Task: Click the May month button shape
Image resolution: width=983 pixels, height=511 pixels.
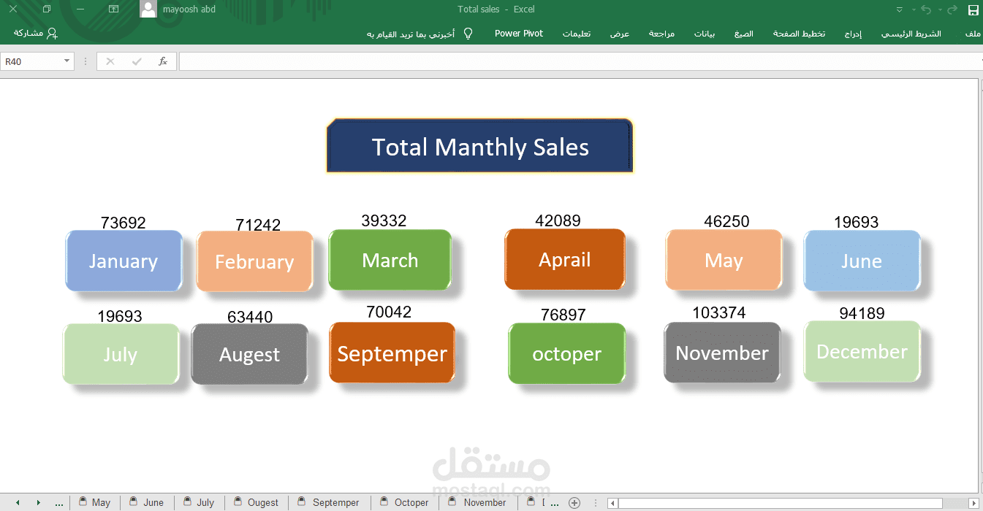Action: pyautogui.click(x=724, y=261)
